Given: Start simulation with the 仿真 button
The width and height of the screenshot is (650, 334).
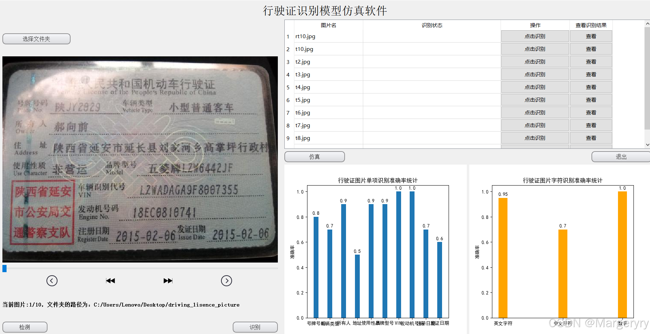Looking at the screenshot, I should point(314,156).
